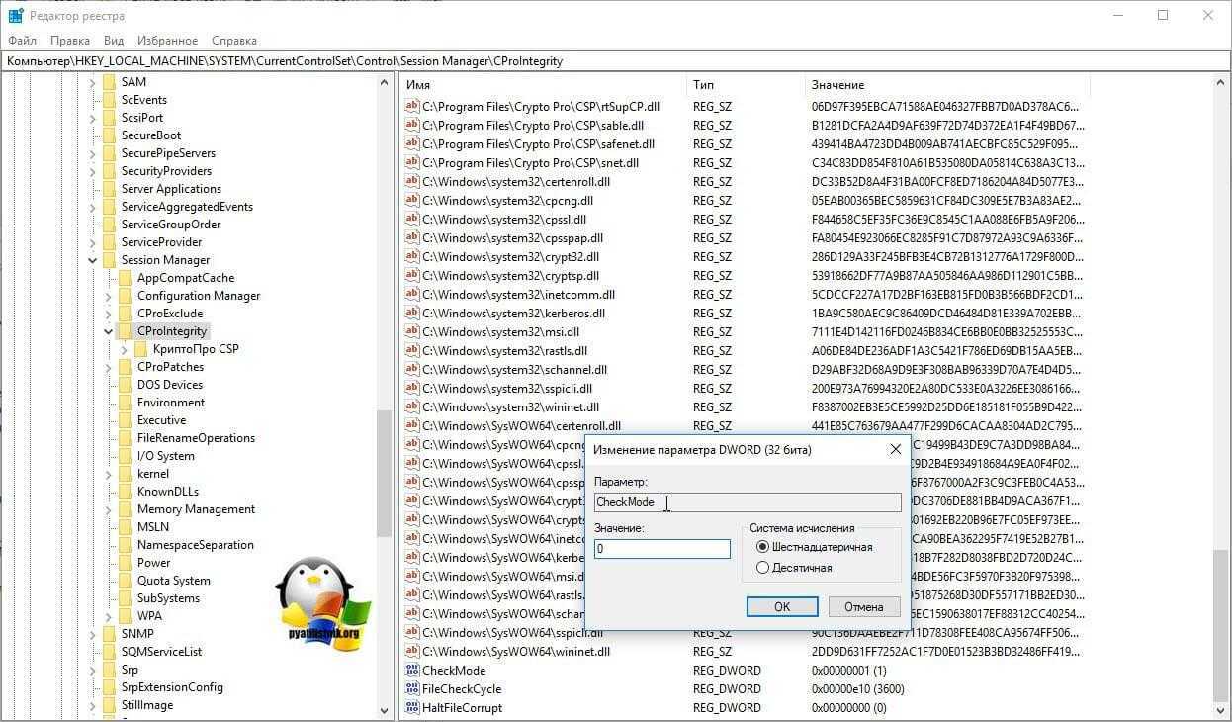Select the KnownDLLs key

pos(168,492)
